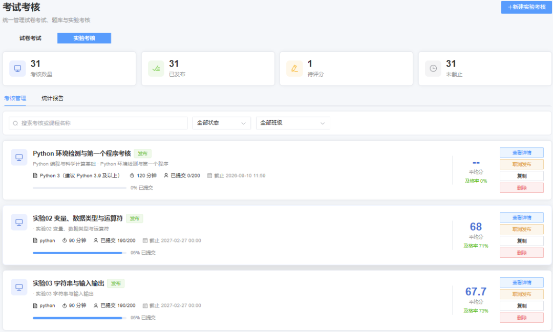View details of 实验02 变量、数据类型与运算符
Viewport: 553px width, 332px height.
pyautogui.click(x=521, y=217)
